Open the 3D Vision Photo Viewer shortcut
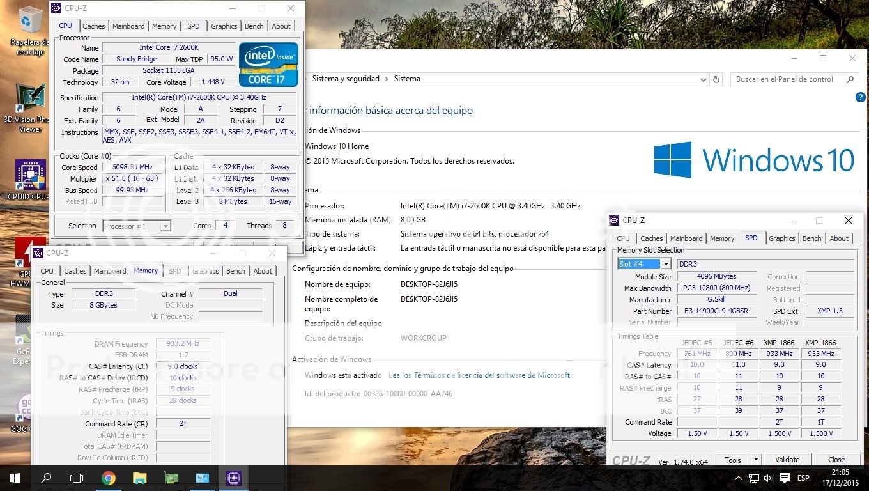 29,107
